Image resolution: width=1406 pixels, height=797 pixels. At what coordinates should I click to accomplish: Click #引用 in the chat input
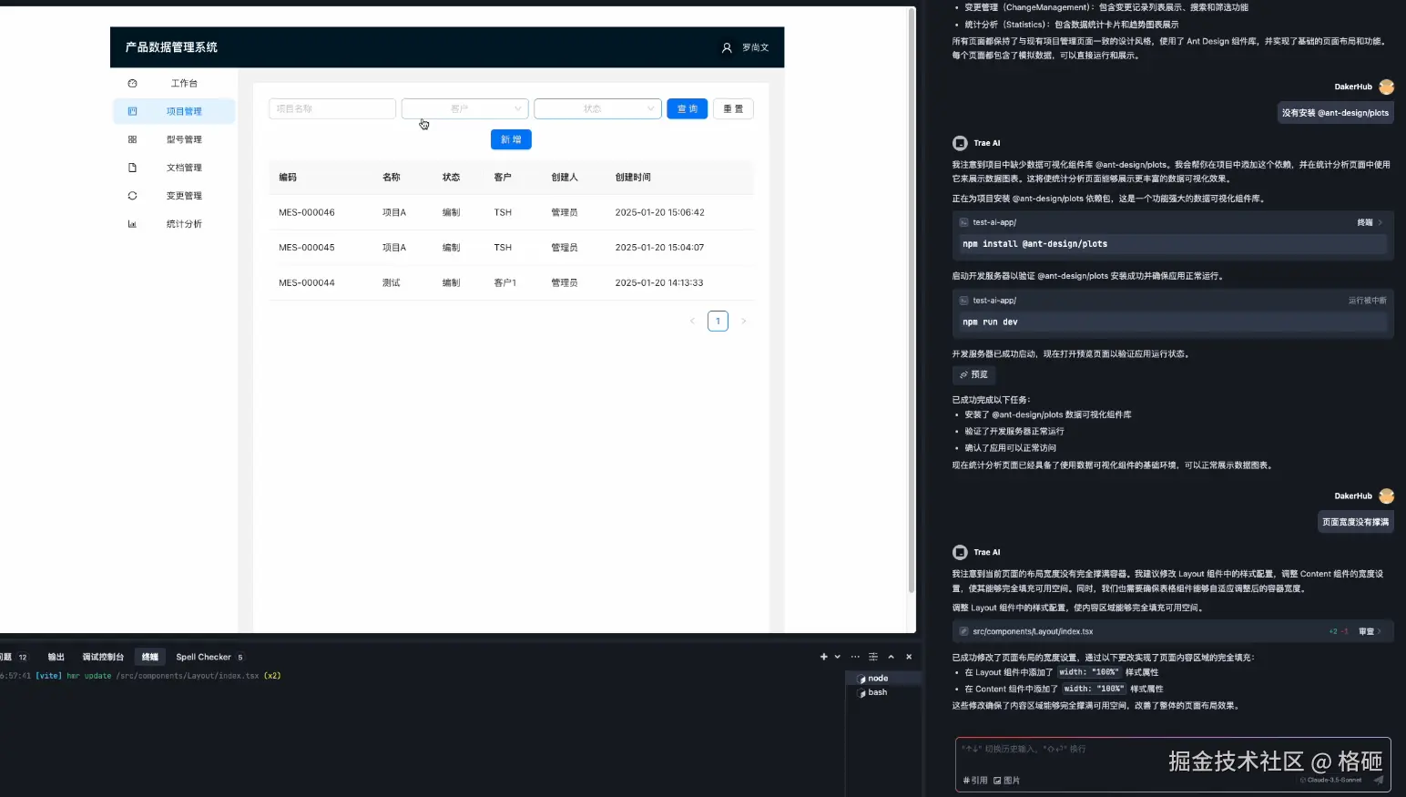(x=975, y=781)
